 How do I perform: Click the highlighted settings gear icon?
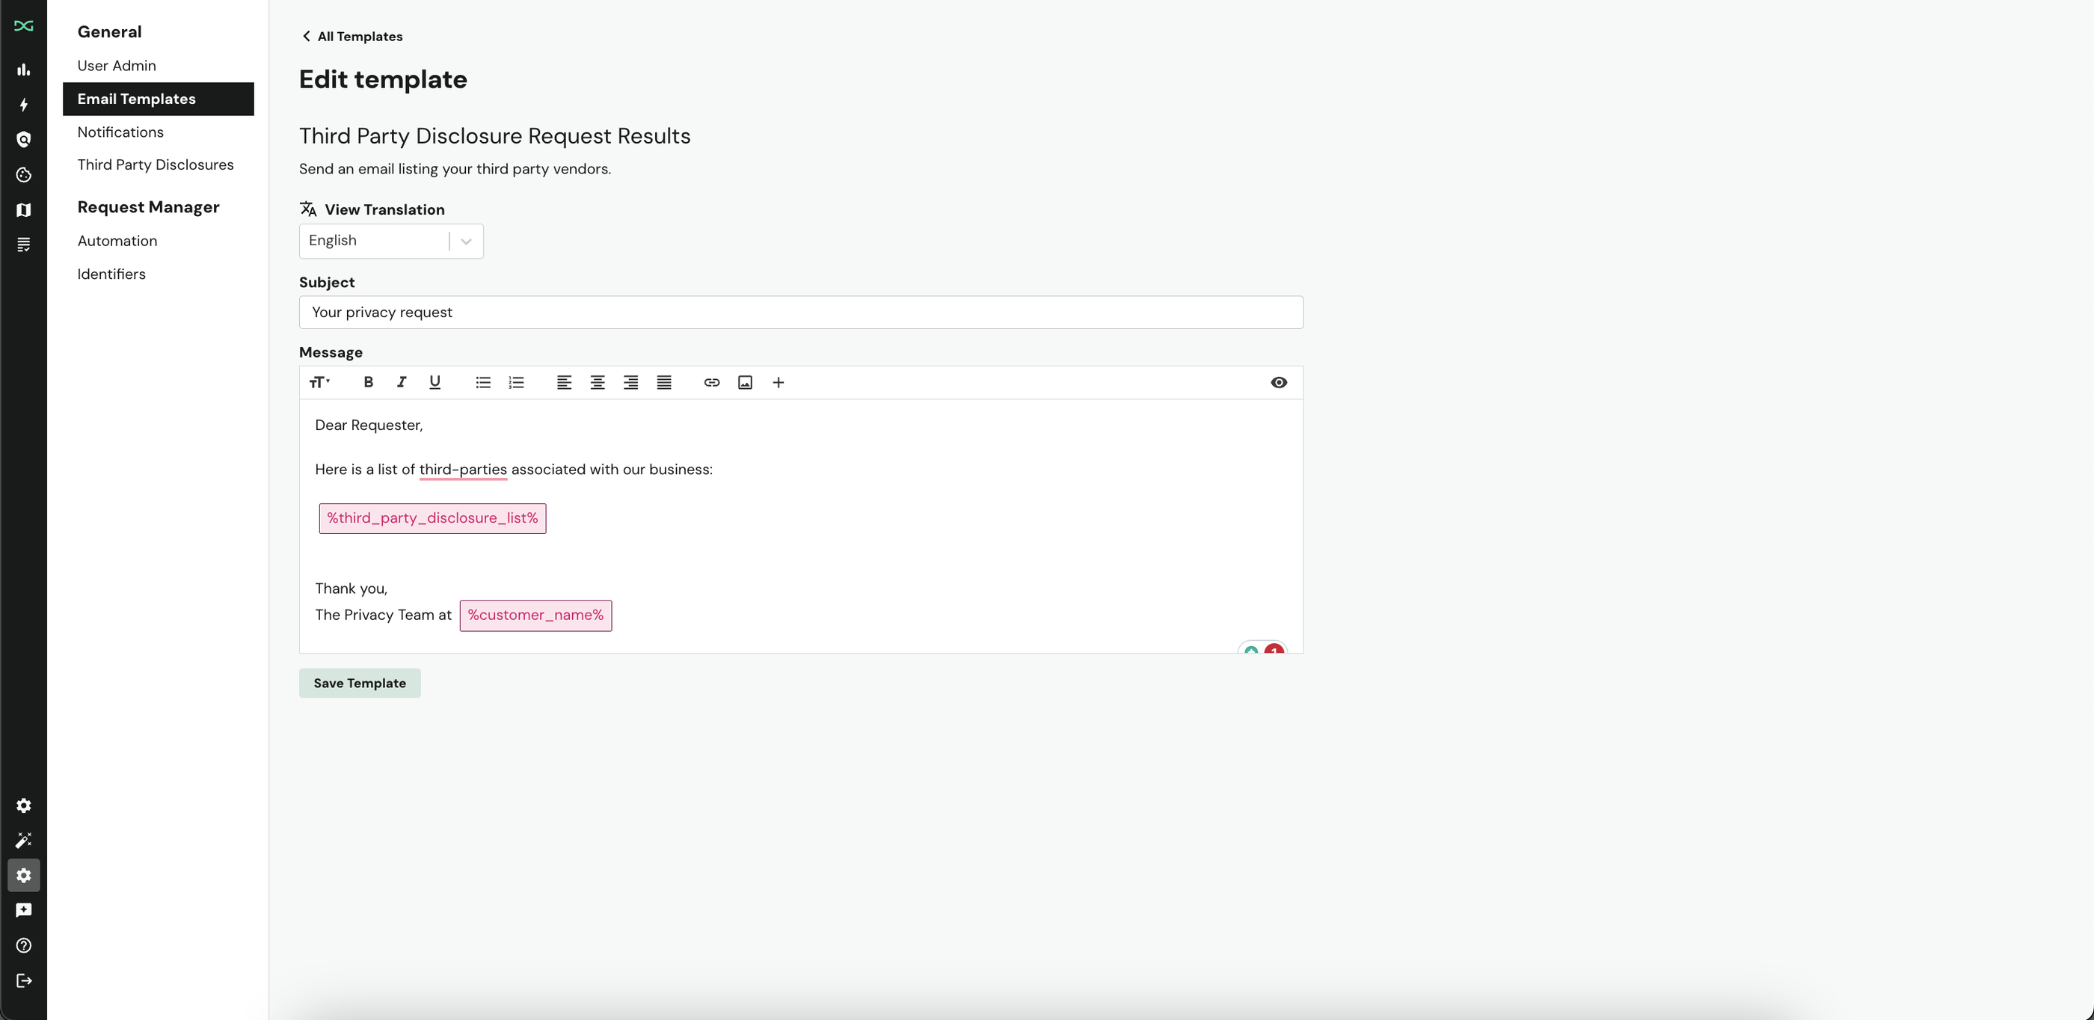click(x=24, y=876)
